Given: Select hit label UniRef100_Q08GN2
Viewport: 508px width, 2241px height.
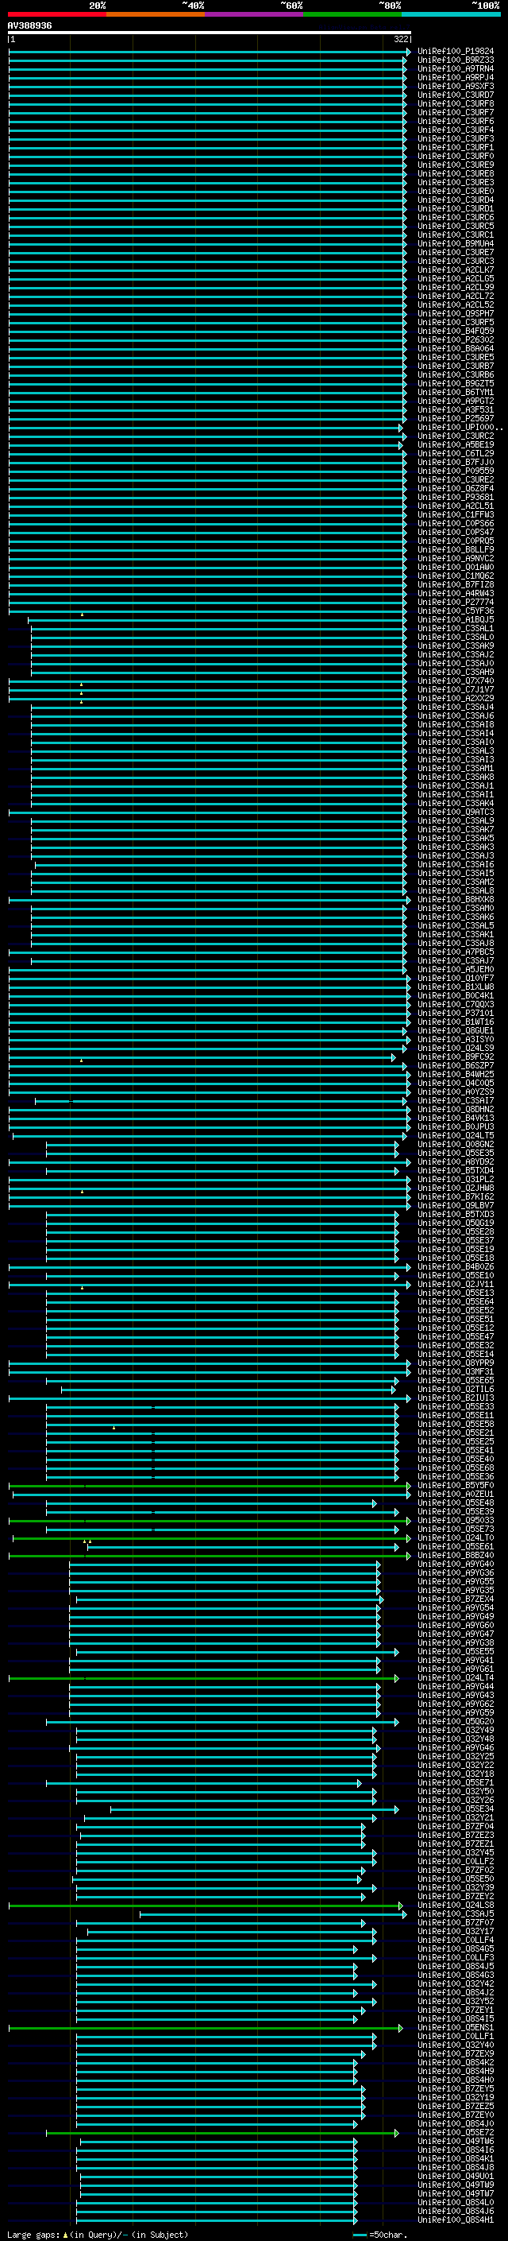Looking at the screenshot, I should pyautogui.click(x=455, y=1144).
